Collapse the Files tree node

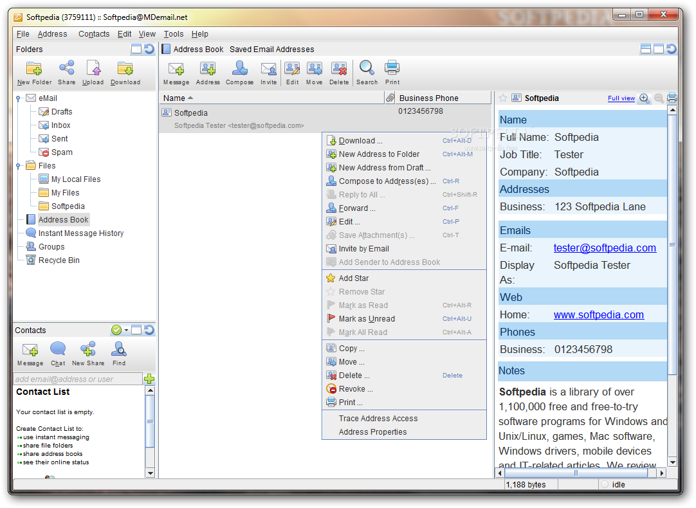[x=18, y=165]
